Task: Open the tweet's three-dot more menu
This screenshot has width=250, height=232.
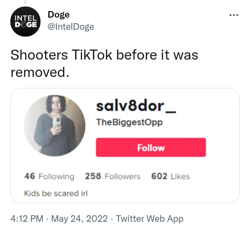Action: (x=234, y=15)
